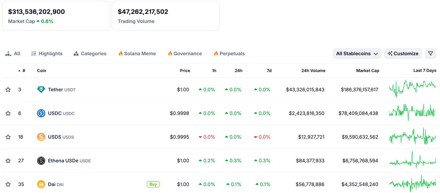Open the filter funnel icon button
The width and height of the screenshot is (440, 193).
click(430, 53)
